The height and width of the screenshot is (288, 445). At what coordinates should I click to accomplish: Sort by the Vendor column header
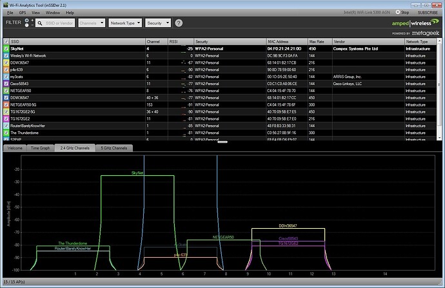point(368,42)
